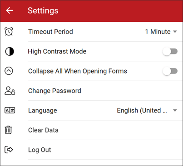Click the trash can icon

coord(8,130)
